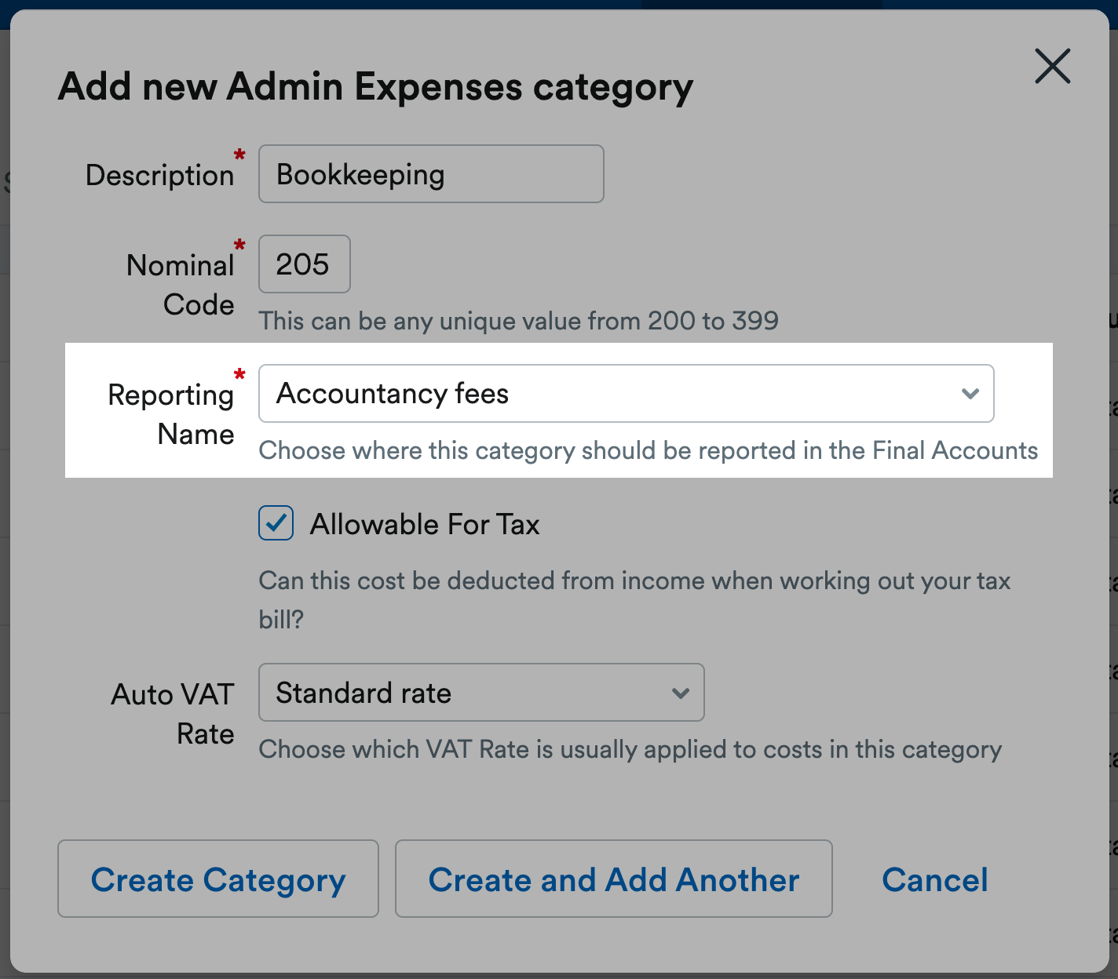This screenshot has width=1118, height=979.
Task: Click hint 'Choose where this category should be reported'
Action: [x=649, y=450]
